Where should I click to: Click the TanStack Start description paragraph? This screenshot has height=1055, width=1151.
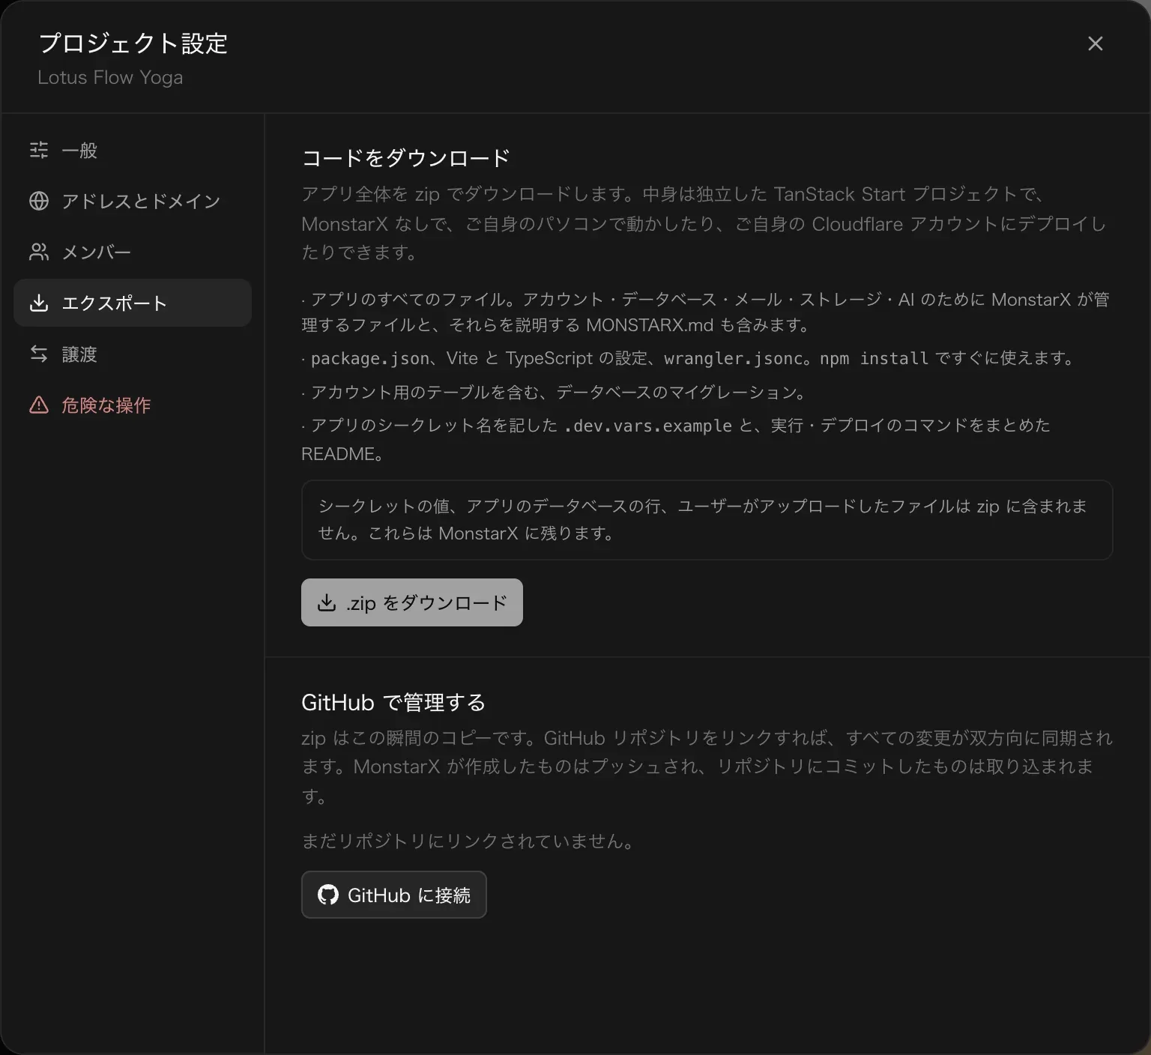tap(704, 223)
